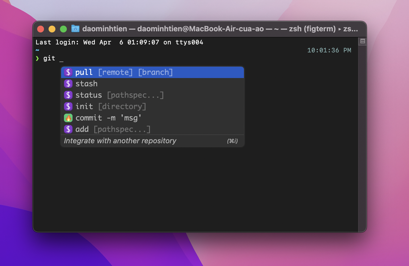Click the init row dollar icon
Image resolution: width=409 pixels, height=266 pixels.
68,107
